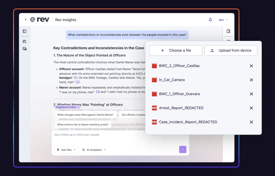Open citation [1] link
The image size is (275, 176).
coord(75,78)
